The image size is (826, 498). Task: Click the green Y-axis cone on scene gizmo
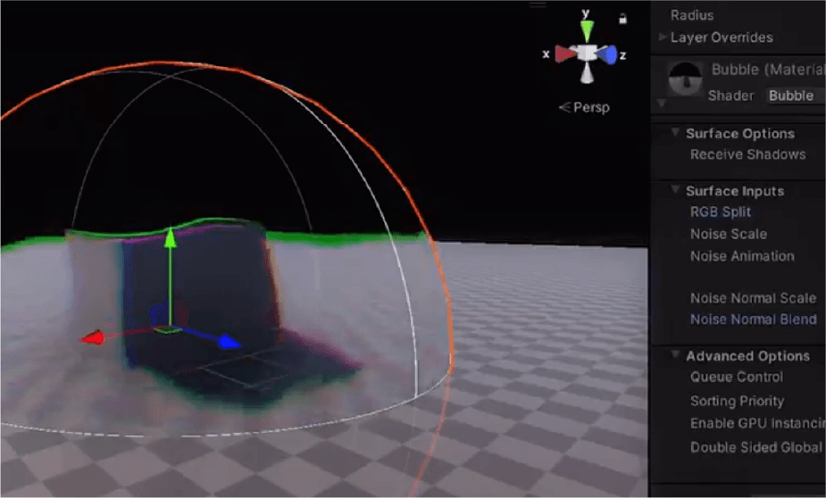tap(587, 33)
